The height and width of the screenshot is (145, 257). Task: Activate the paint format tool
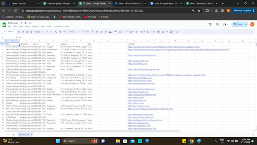pos(31,32)
